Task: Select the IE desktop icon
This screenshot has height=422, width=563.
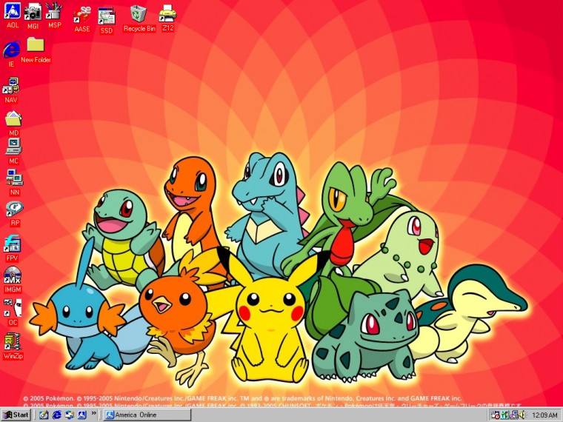Action: tap(12, 54)
